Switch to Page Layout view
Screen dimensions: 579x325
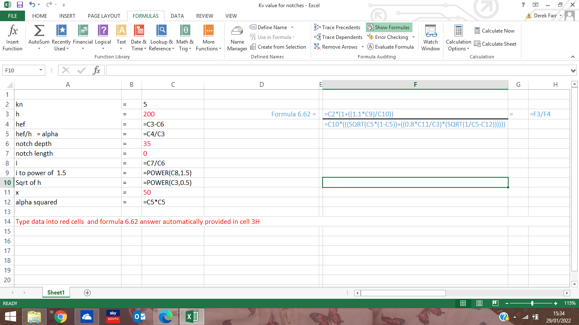pos(479,303)
